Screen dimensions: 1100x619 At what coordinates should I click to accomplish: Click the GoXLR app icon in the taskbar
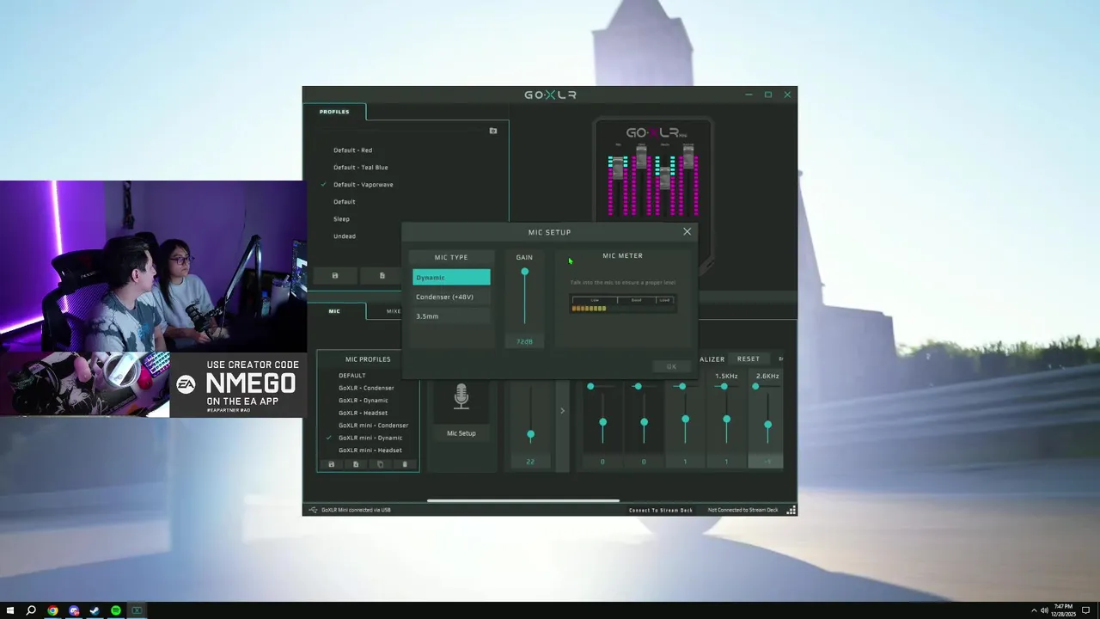(x=137, y=610)
